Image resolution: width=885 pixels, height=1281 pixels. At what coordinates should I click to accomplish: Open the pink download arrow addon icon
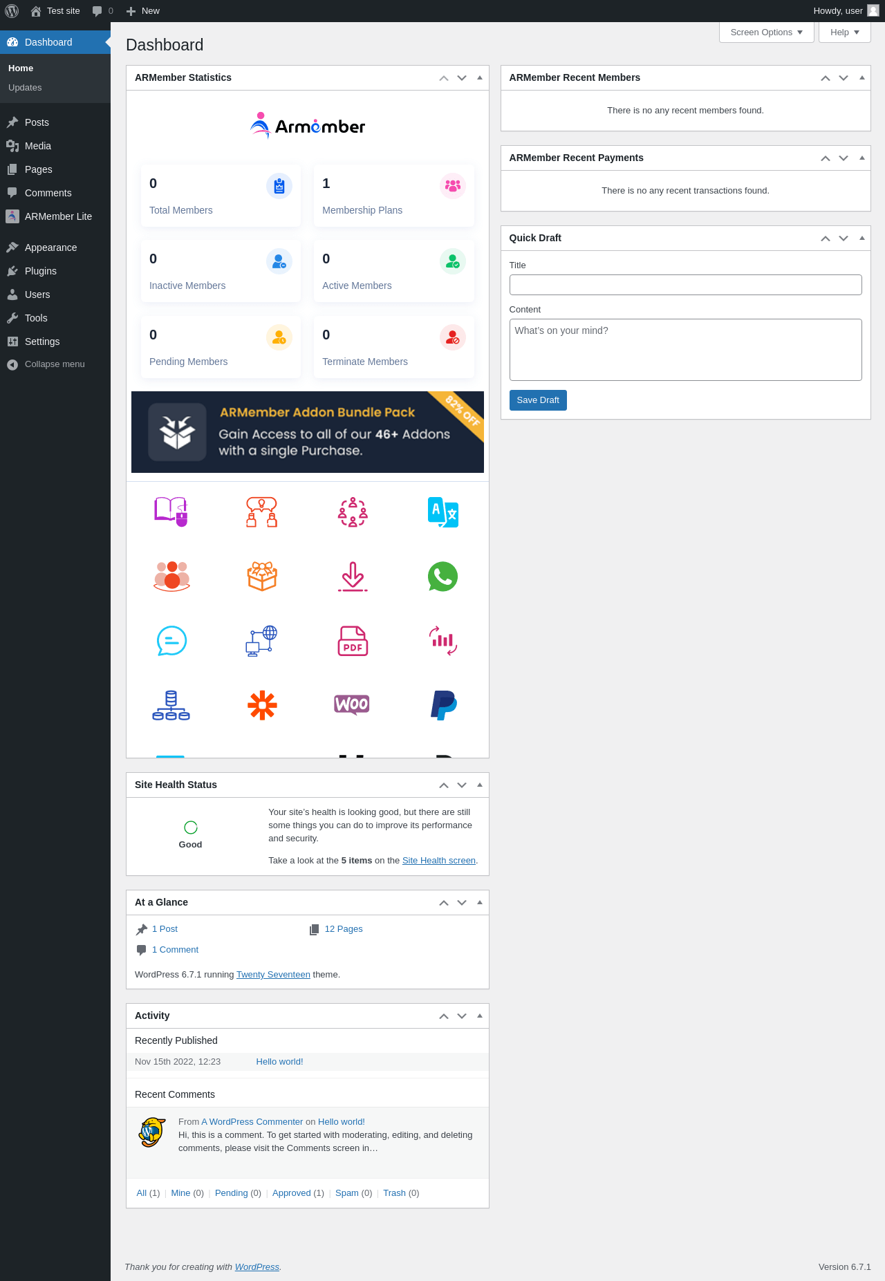tap(353, 577)
